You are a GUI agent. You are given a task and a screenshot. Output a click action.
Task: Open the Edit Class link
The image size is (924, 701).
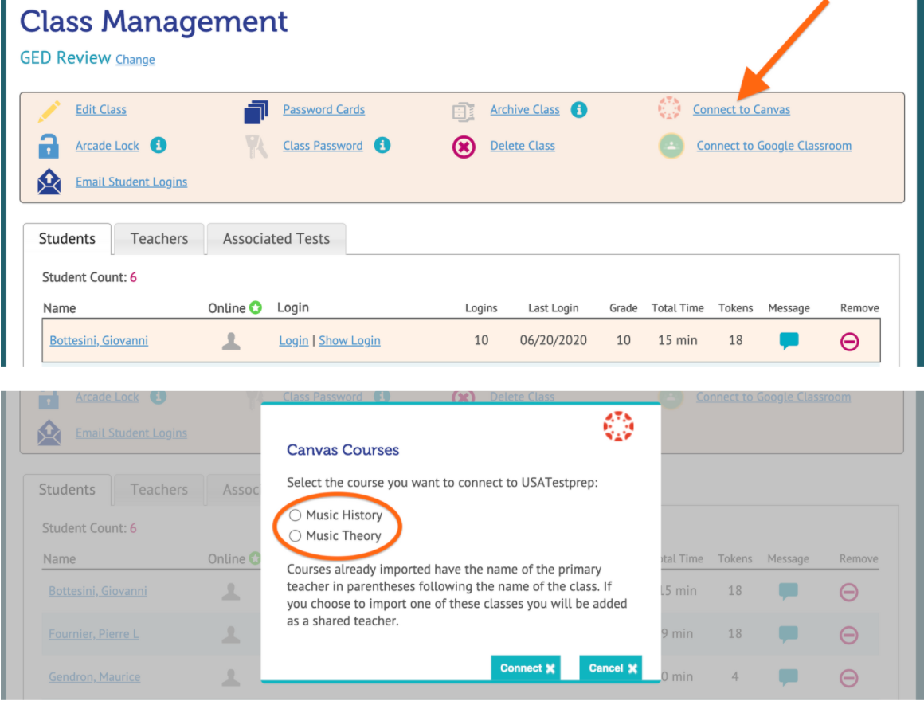point(101,110)
